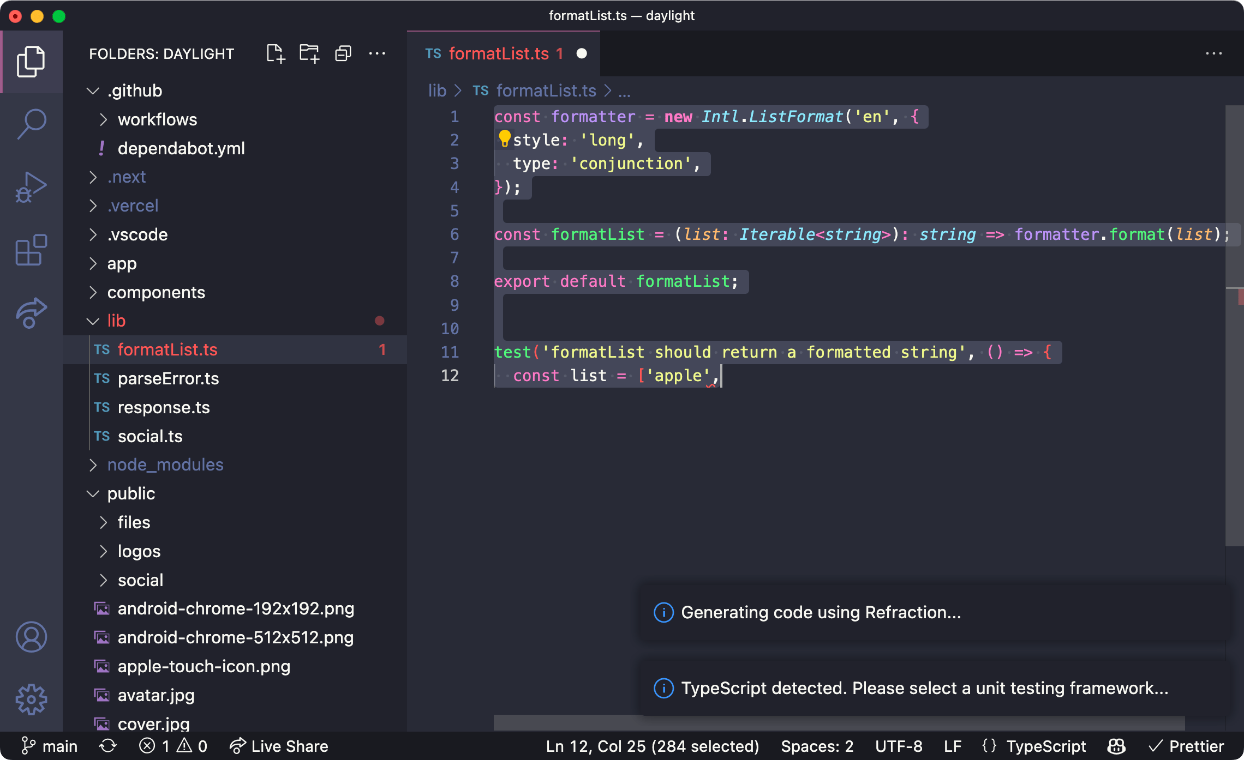
Task: Select the TypeScript language mode indicator
Action: (1033, 746)
